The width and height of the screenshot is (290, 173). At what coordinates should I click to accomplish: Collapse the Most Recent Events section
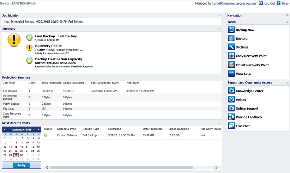[x=219, y=123]
